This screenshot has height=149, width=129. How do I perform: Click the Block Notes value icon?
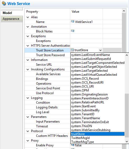click(x=73, y=31)
